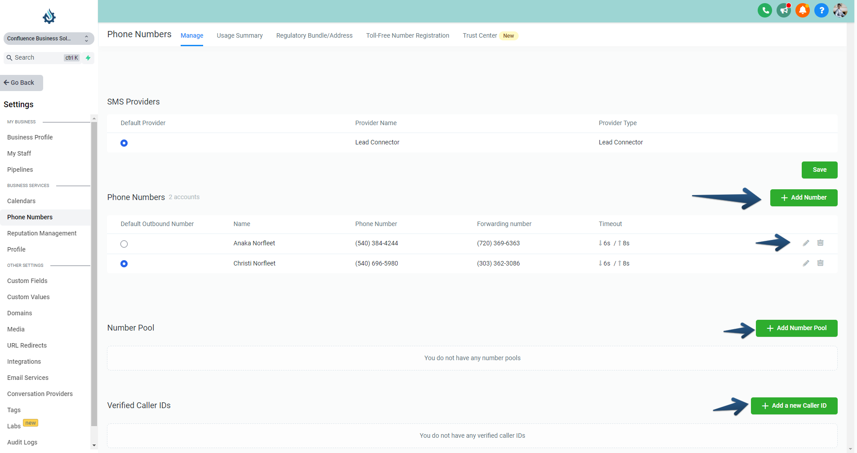Viewport: 857px width, 453px height.
Task: Click the green lightning quick-actions icon
Action: pyautogui.click(x=88, y=58)
